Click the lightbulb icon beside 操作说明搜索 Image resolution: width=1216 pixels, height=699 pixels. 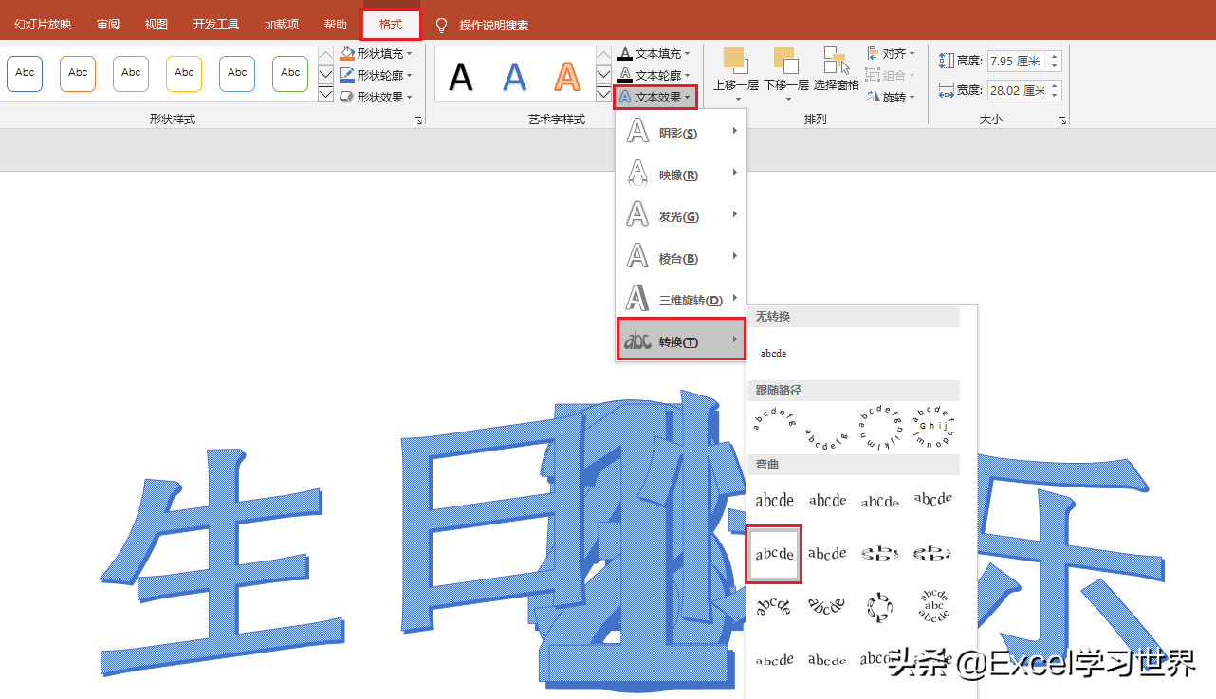tap(440, 25)
